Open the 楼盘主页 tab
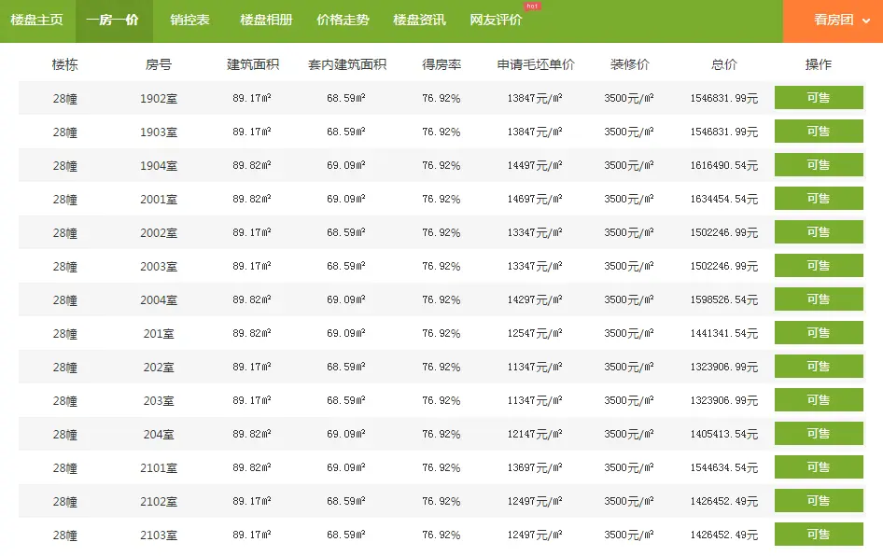 pyautogui.click(x=36, y=21)
